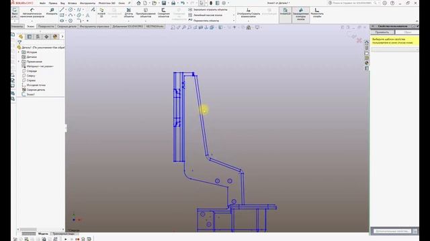Viewport: 430px width, 241px height.
Task: Select the Line sketch tool
Action: [62, 9]
